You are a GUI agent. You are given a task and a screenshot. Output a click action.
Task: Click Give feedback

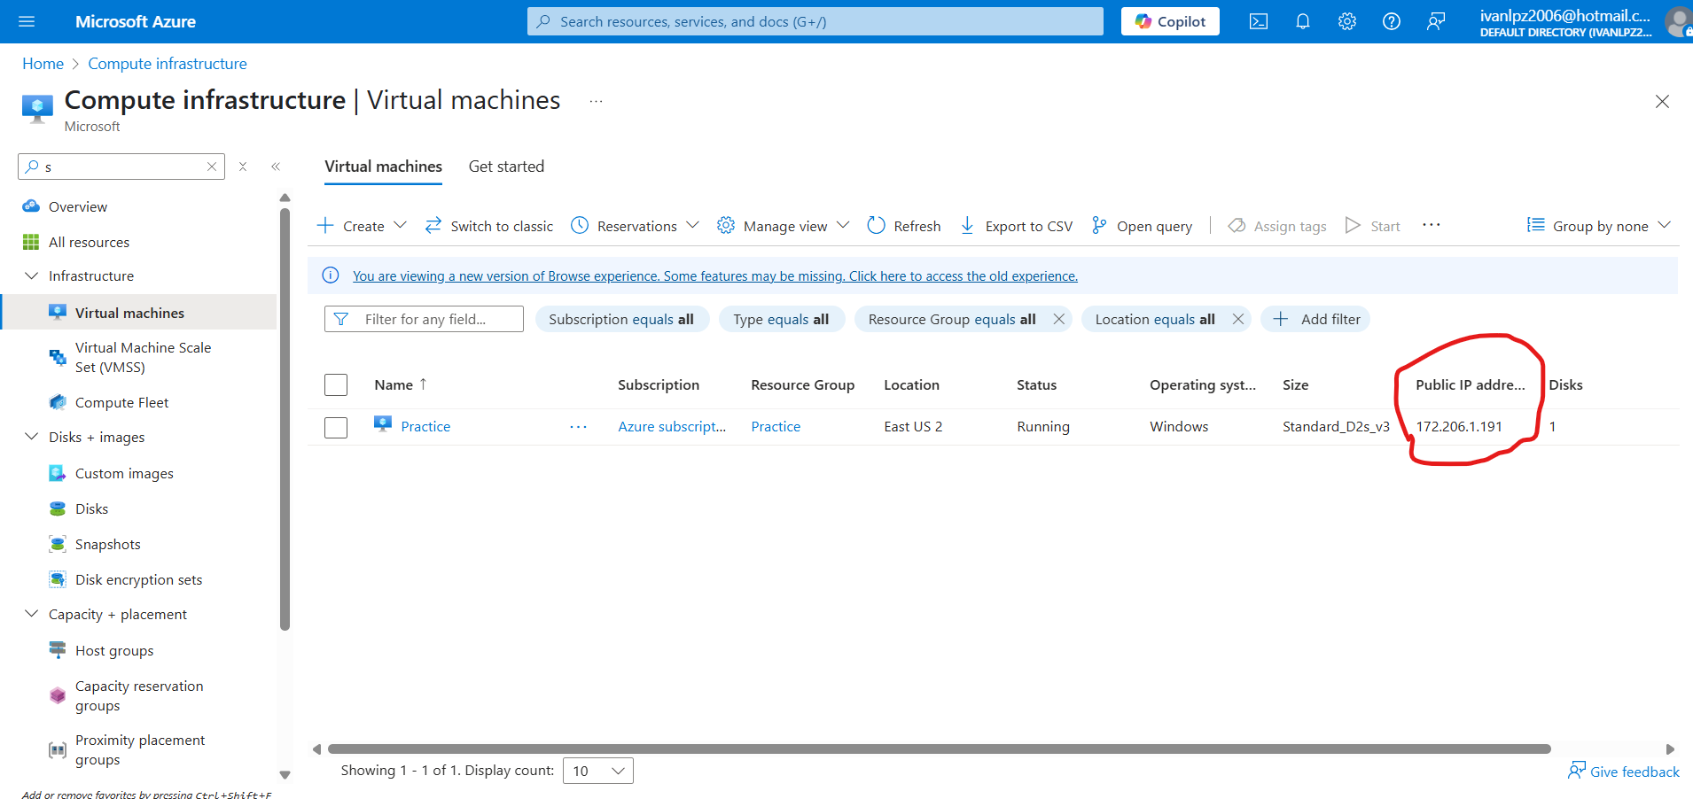1624,772
